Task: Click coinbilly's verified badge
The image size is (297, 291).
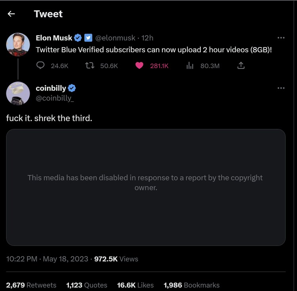Action: point(72,88)
